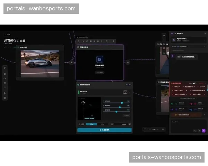Screen dimensions: 208x166
Task: Select the text tool in left sidebar
Action: 5,68
